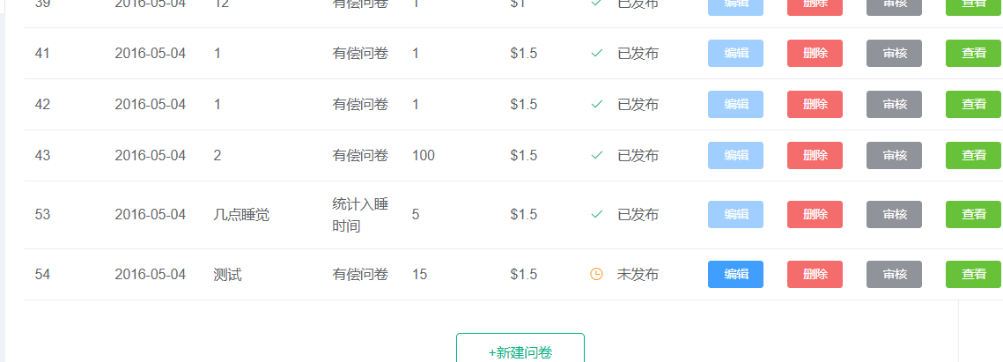Click 审核 for the 测试 row

(x=894, y=275)
